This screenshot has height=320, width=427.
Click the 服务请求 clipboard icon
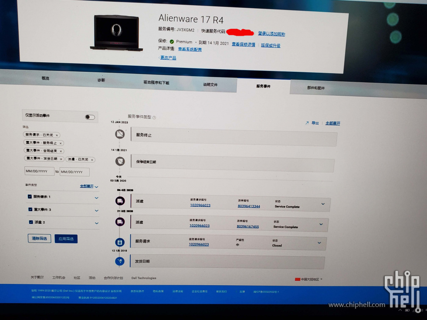[120, 242]
